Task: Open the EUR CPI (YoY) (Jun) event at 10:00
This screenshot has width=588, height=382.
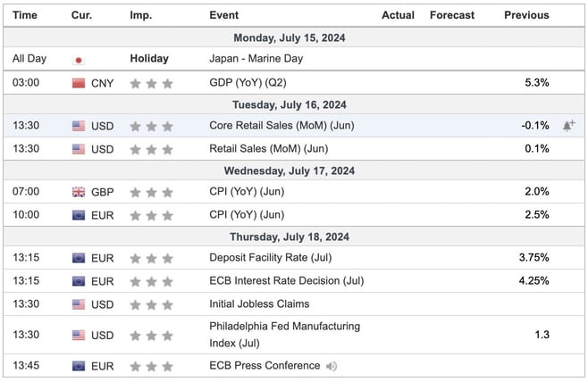Action: [x=247, y=215]
